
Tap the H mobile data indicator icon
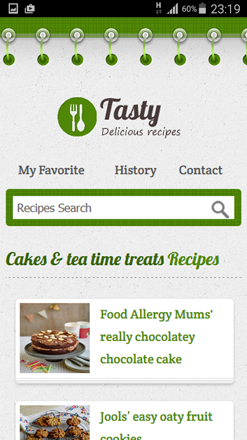pyautogui.click(x=159, y=8)
